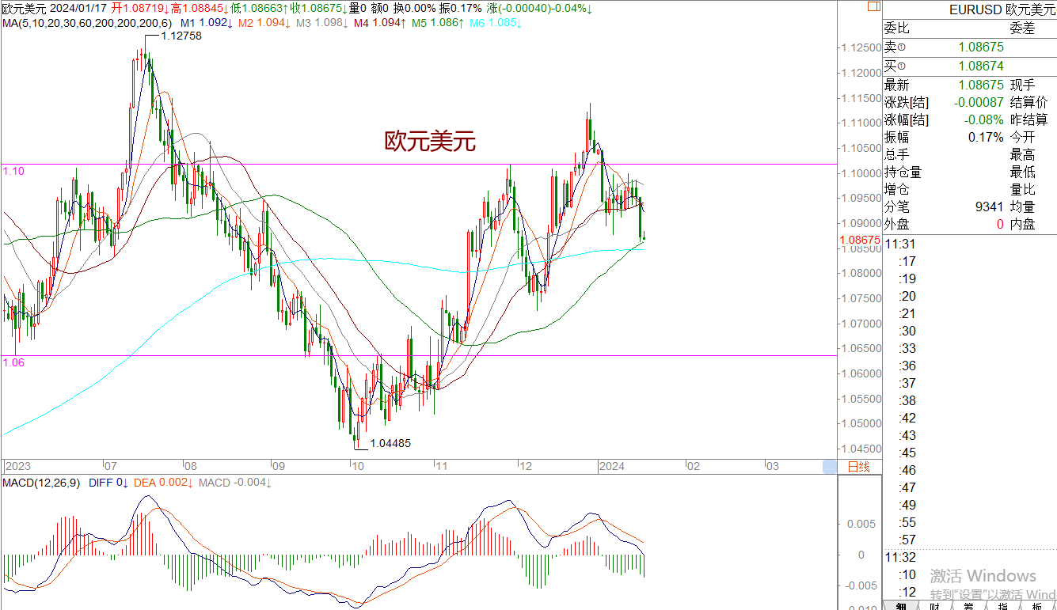Click the 10 month marker on time axis

[358, 466]
